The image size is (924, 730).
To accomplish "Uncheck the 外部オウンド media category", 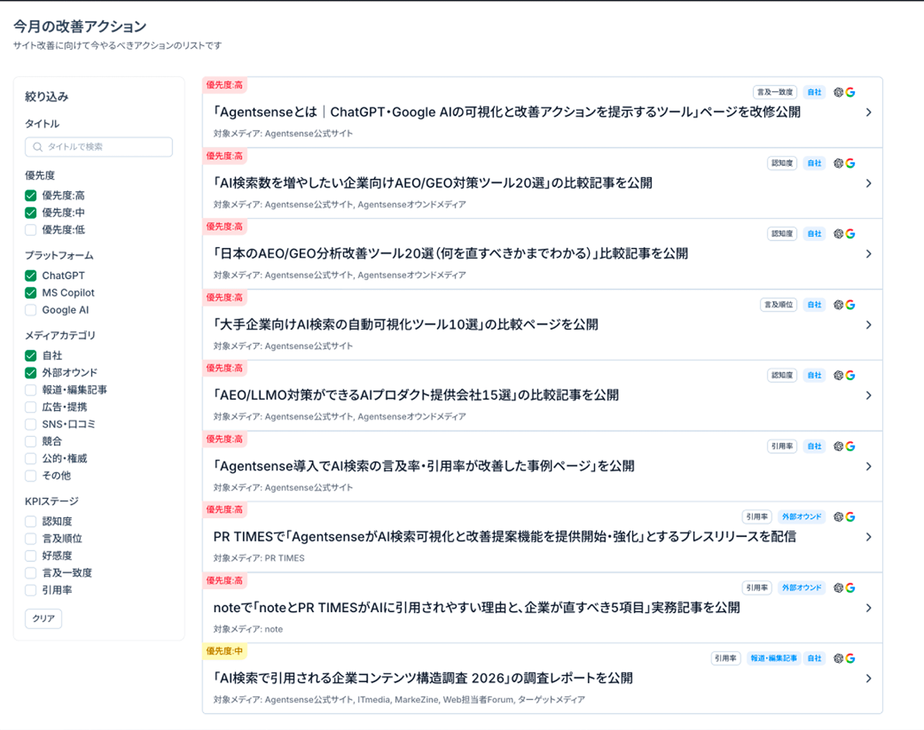I will pyautogui.click(x=30, y=373).
